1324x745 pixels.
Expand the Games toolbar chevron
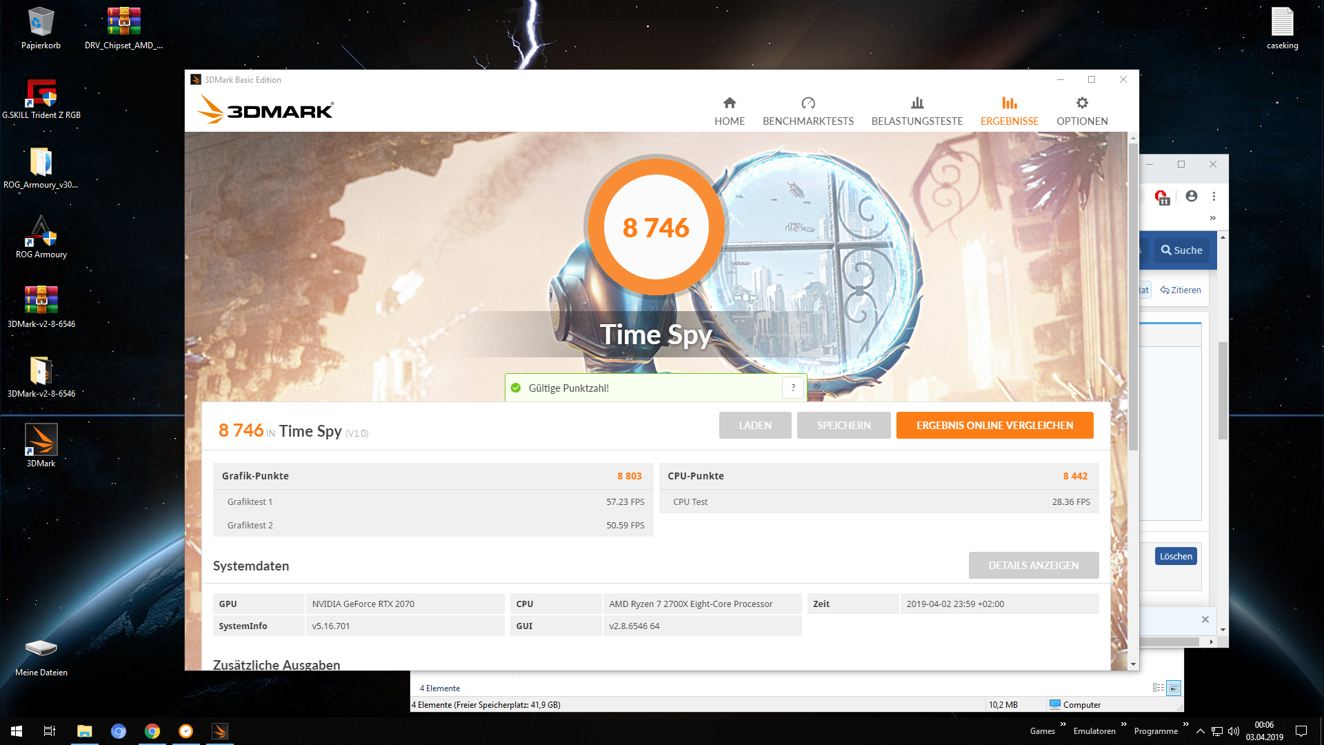[x=1063, y=724]
